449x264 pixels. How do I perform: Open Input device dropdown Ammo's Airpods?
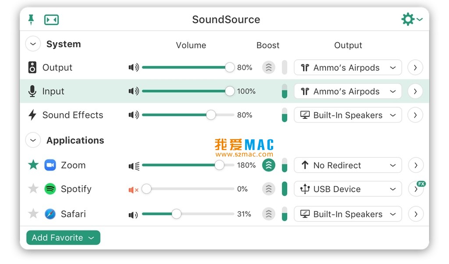(348, 91)
